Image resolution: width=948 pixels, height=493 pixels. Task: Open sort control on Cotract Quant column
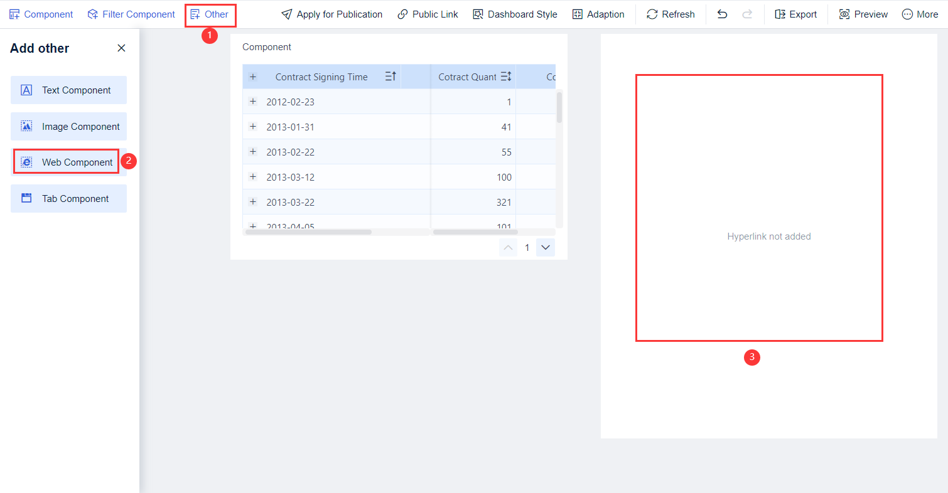[506, 76]
